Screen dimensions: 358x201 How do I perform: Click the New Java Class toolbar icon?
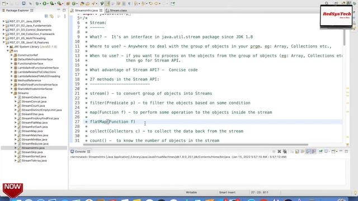pyautogui.click(x=74, y=3)
